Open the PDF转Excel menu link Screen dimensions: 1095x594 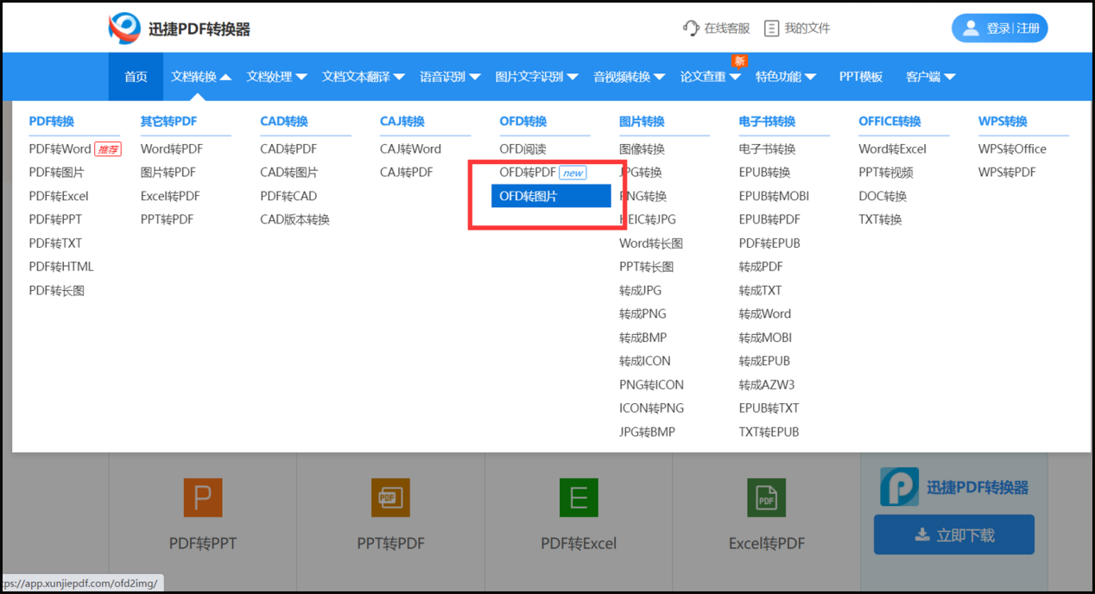(x=59, y=196)
